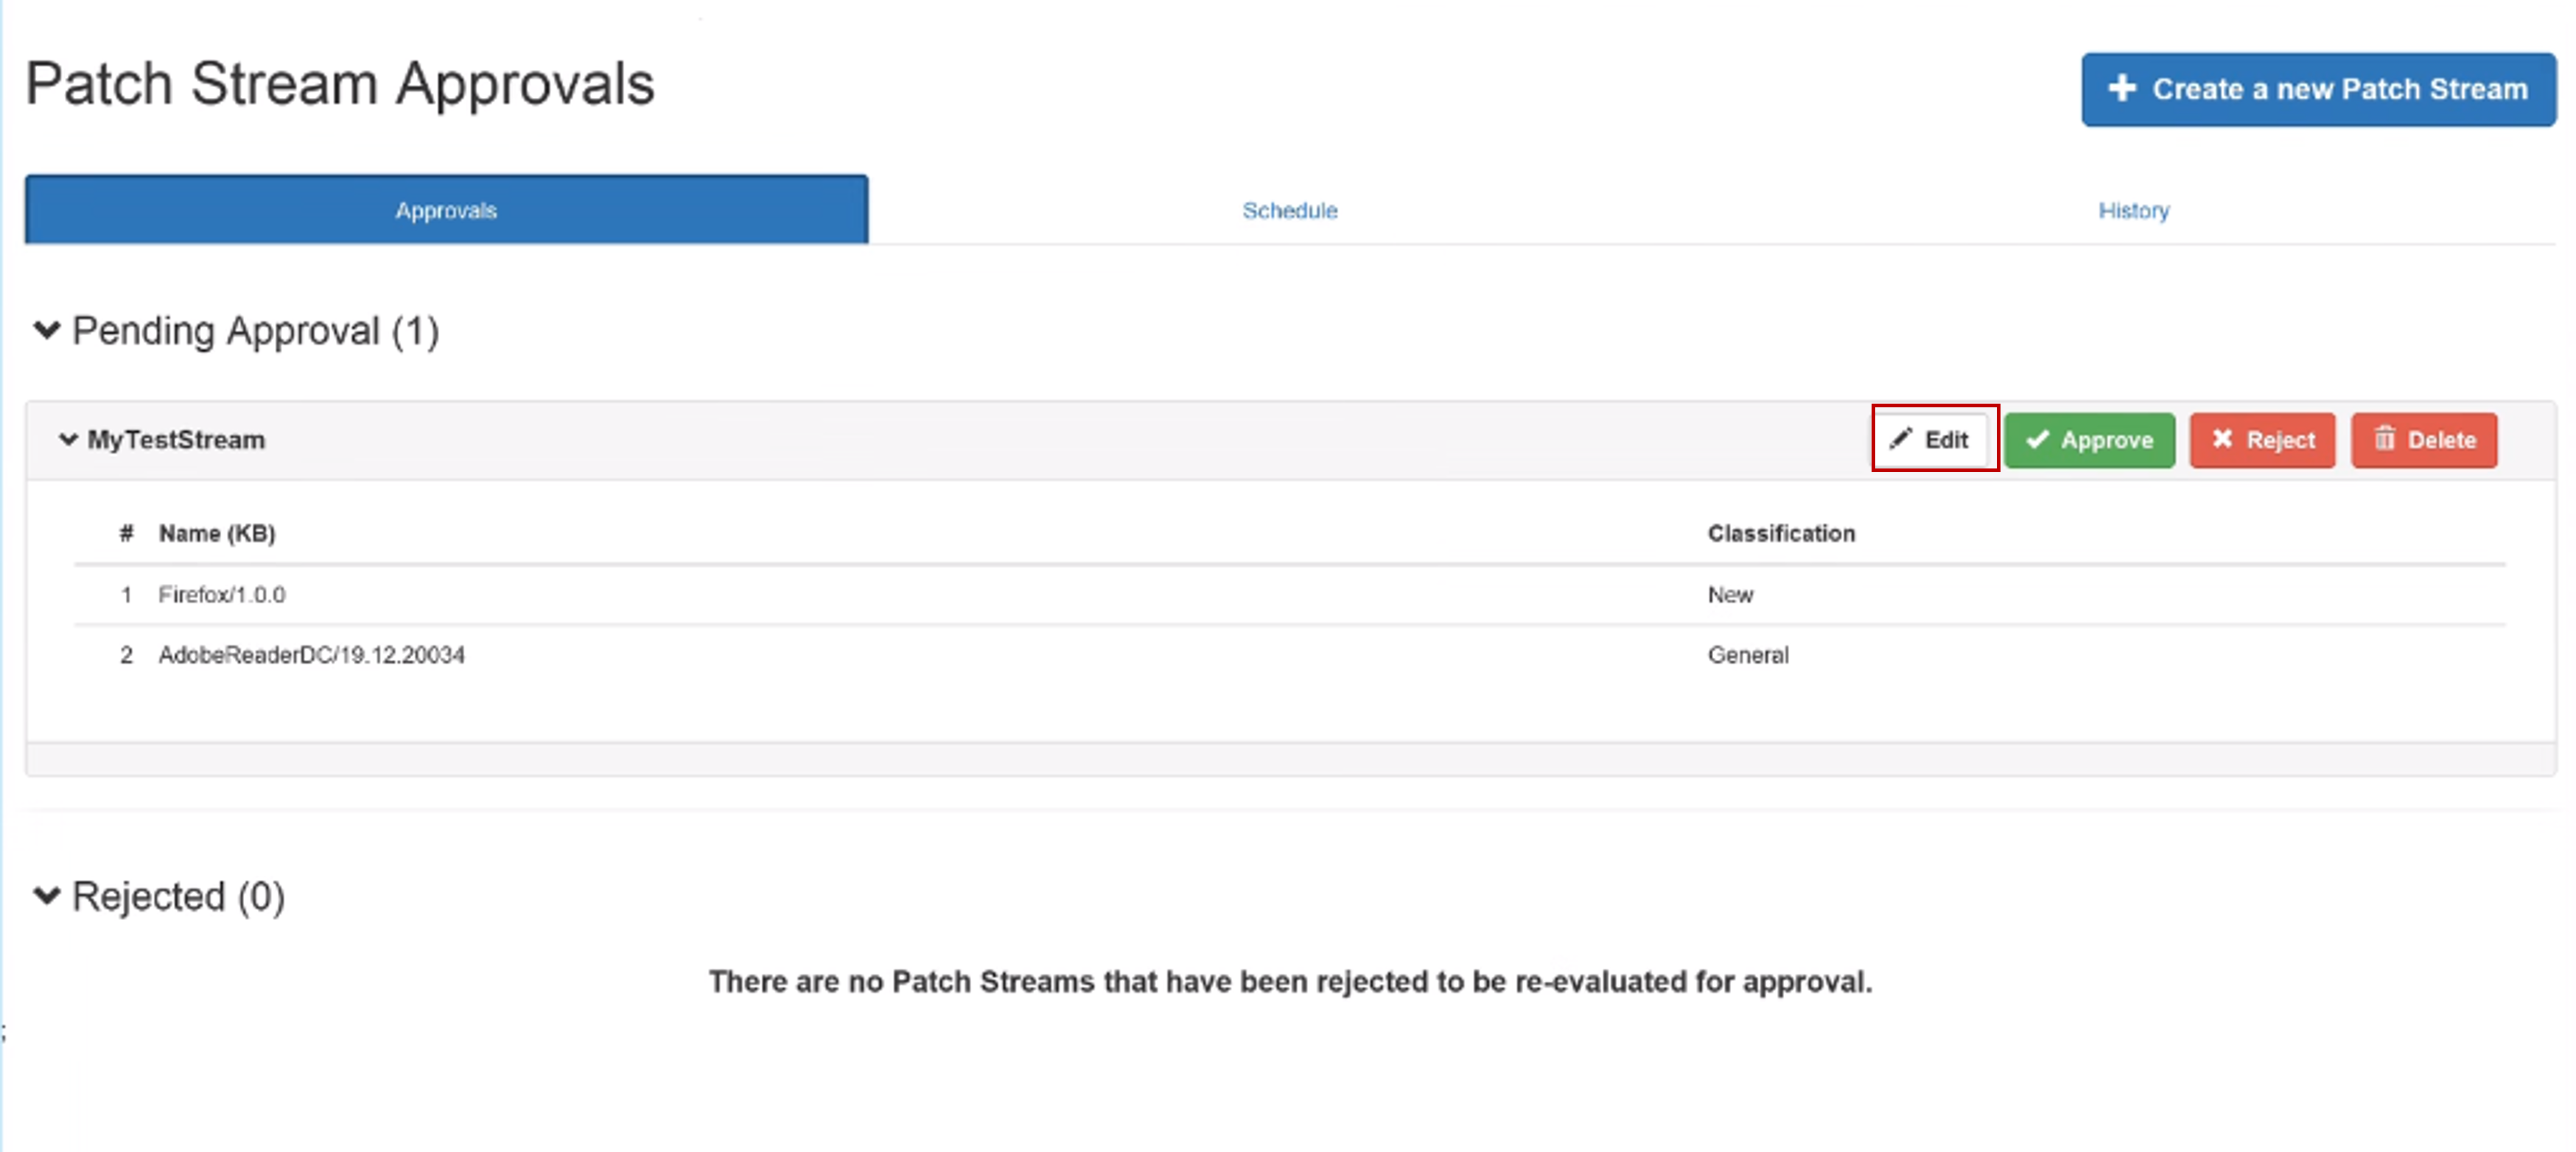Click the Firefox/1.0.0 patch row
Viewport: 2576px width, 1152px height.
pos(222,595)
